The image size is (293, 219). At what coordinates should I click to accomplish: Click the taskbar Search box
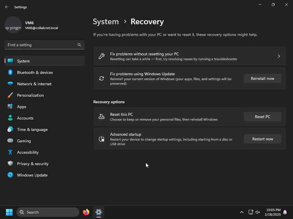tap(48, 212)
